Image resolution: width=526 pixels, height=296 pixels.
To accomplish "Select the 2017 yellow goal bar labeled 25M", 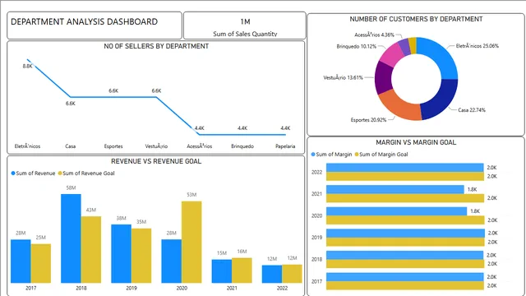I will pyautogui.click(x=41, y=263).
